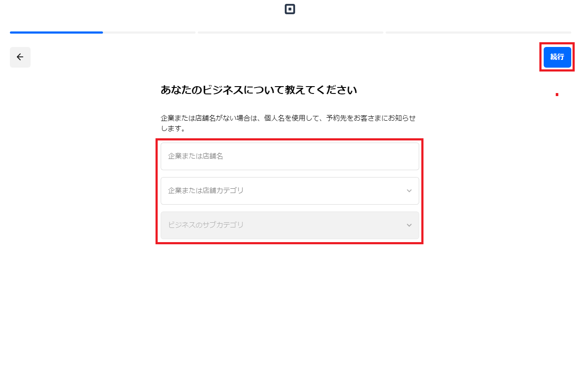The width and height of the screenshot is (579, 386).
Task: Focus the 企業または店舗名 text field
Action: click(x=289, y=156)
